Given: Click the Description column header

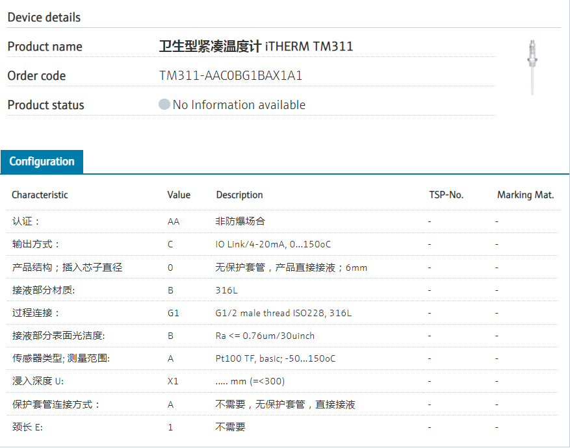Looking at the screenshot, I should tap(239, 195).
